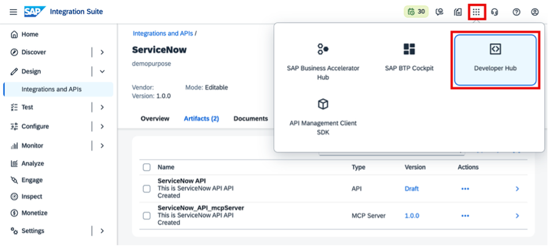This screenshot has width=550, height=247.
Task: Tick the ServiceNow API row checkbox
Action: tap(147, 189)
